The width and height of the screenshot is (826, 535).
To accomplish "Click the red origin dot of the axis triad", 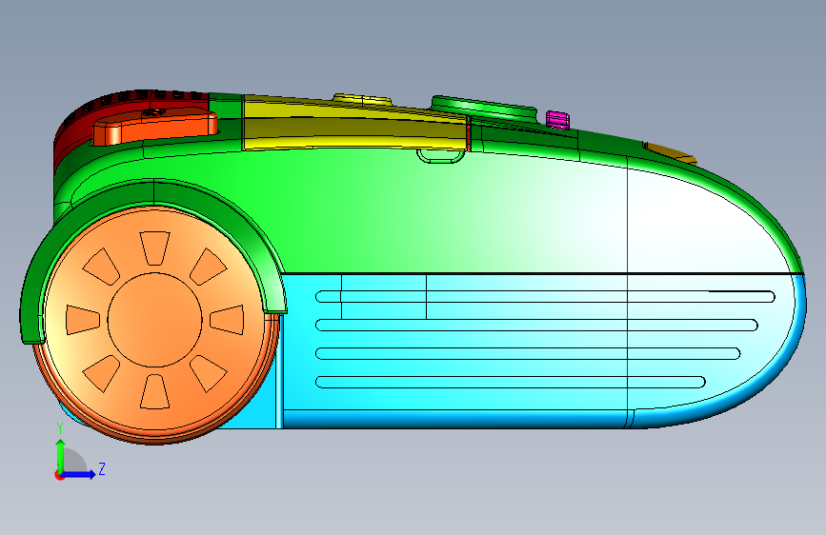I will 59,475.
